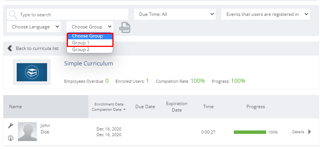Click the wrench icon beside John Doe

click(x=11, y=126)
